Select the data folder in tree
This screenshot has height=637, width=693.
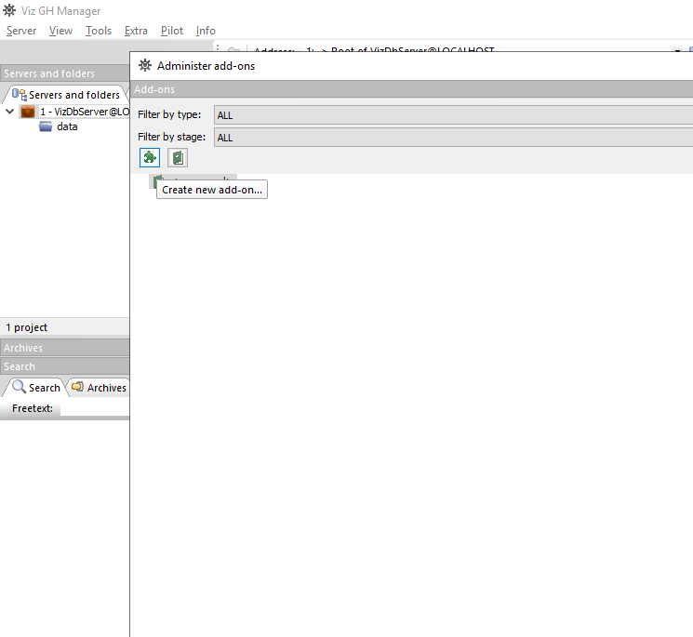coord(67,126)
